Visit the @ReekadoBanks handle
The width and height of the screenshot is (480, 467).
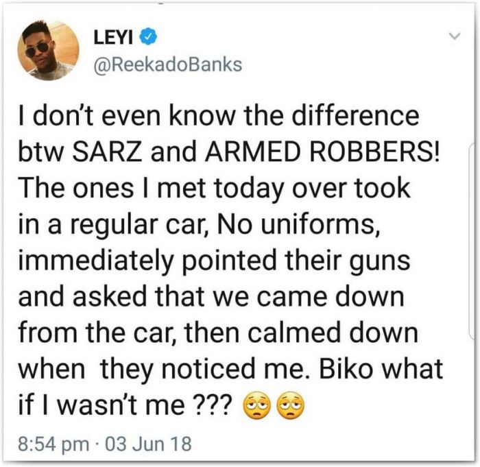click(x=168, y=64)
